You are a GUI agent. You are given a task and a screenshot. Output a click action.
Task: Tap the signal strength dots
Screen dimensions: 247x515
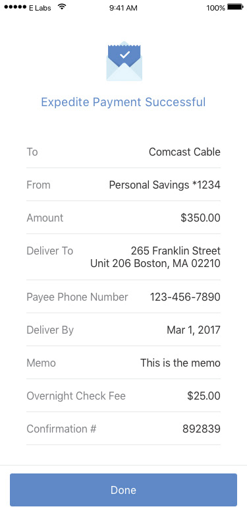(x=14, y=7)
